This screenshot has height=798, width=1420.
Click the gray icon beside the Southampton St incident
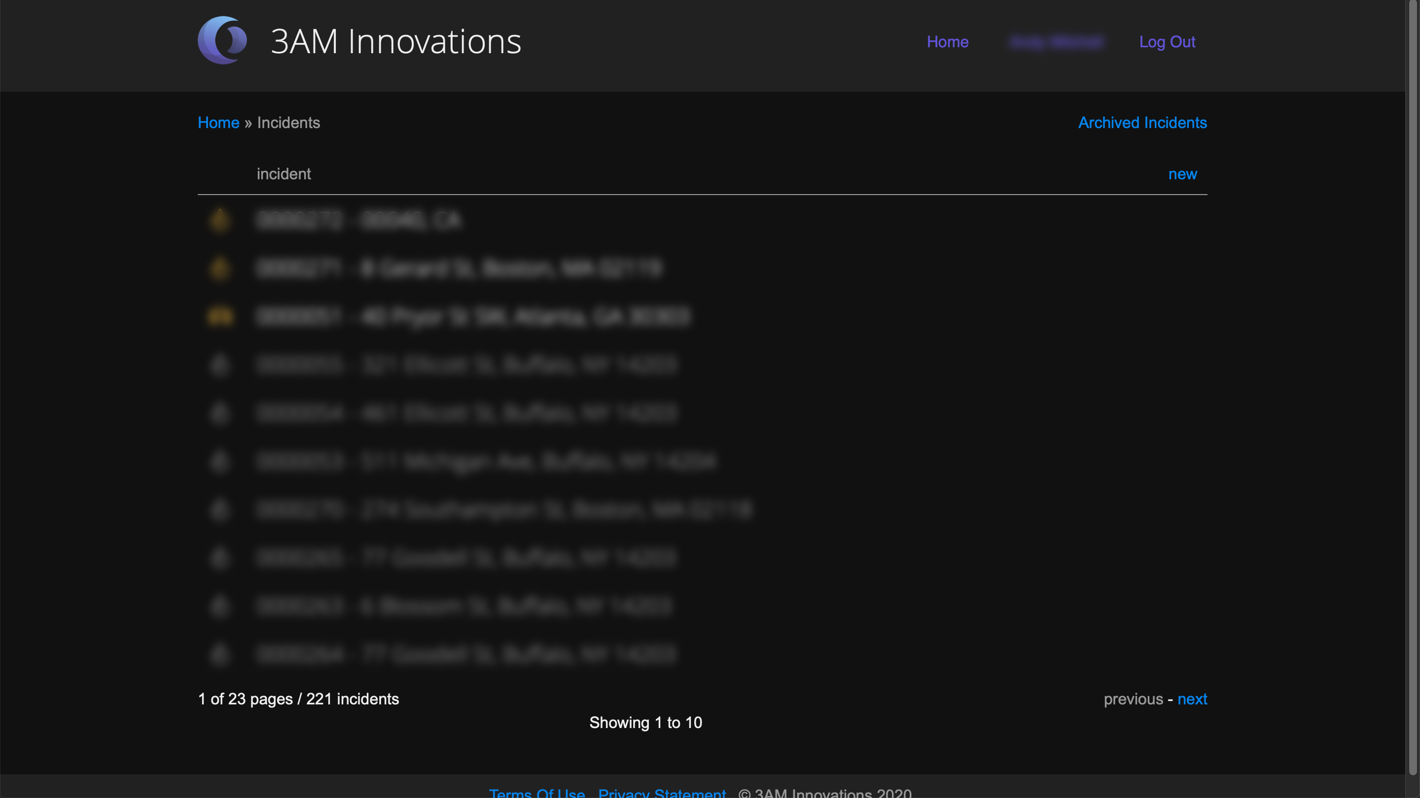pos(220,509)
